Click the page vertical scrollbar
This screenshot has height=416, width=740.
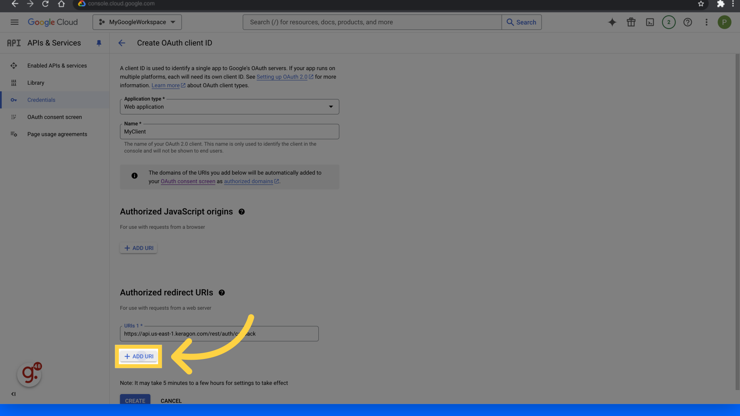pos(737,221)
